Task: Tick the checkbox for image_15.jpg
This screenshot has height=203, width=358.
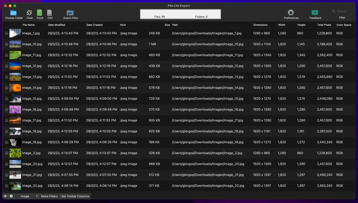Action: (7, 99)
